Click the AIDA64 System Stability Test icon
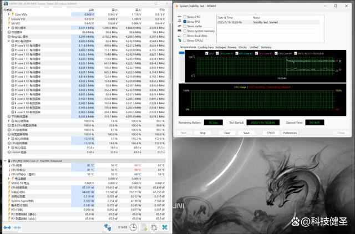Viewport: 355px width, 234px height. [x=176, y=6]
